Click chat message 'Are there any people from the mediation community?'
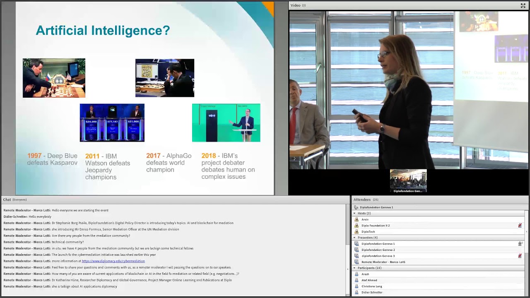The image size is (530, 298). (67, 236)
